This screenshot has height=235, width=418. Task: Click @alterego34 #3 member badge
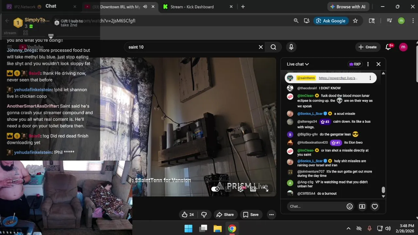pos(325,121)
